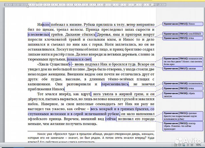Open comment ПW18 about посмеивались
205x148 pixels.
point(183,84)
